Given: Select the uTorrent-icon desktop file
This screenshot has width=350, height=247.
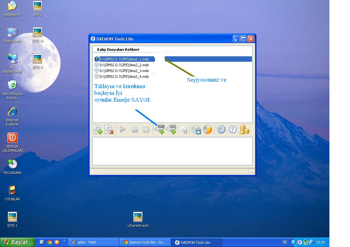Looking at the screenshot, I should click(x=138, y=220).
